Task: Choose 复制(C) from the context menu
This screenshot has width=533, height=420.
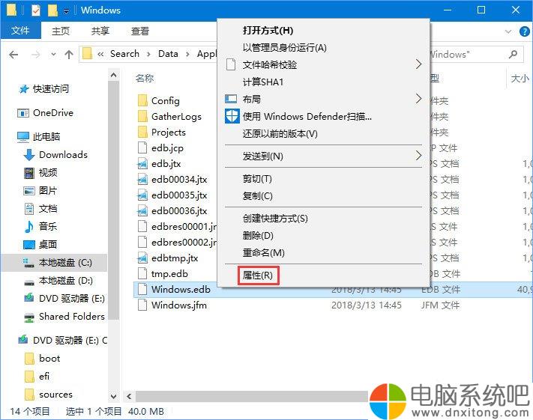Action: point(257,196)
